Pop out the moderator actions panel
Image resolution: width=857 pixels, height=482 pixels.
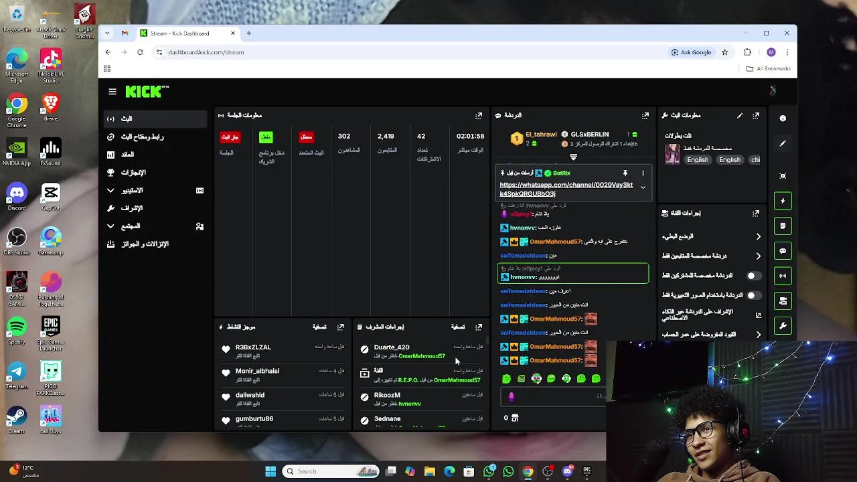[478, 327]
